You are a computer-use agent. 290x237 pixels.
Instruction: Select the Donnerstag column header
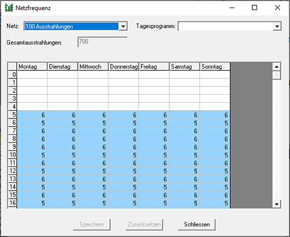pos(124,67)
